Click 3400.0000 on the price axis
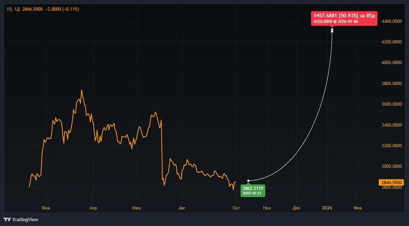Image resolution: width=409 pixels, height=226 pixels. [391, 125]
